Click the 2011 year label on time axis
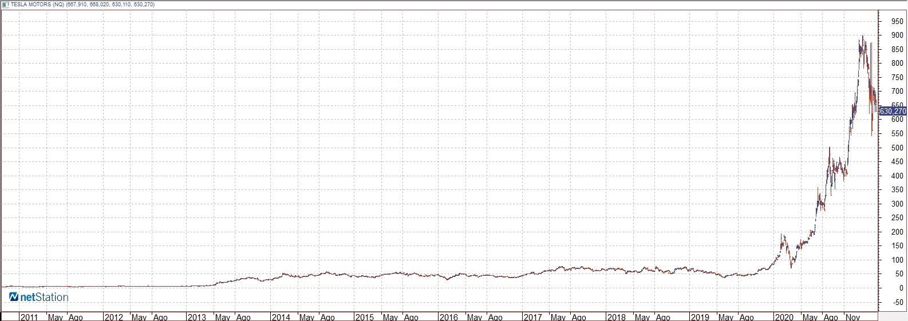 coord(30,316)
